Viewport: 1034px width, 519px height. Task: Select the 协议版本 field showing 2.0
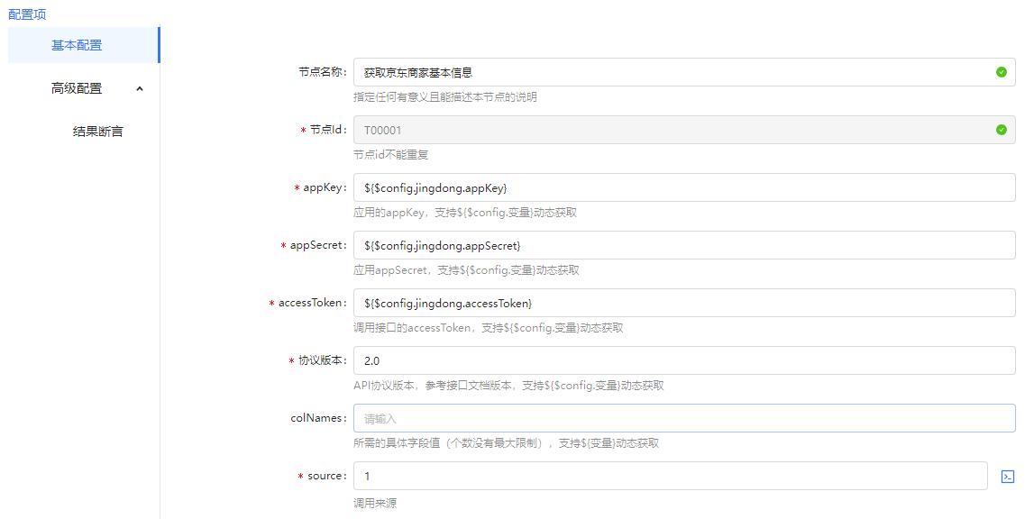[683, 360]
